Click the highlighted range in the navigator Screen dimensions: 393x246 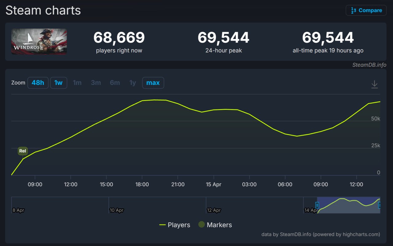(348, 205)
